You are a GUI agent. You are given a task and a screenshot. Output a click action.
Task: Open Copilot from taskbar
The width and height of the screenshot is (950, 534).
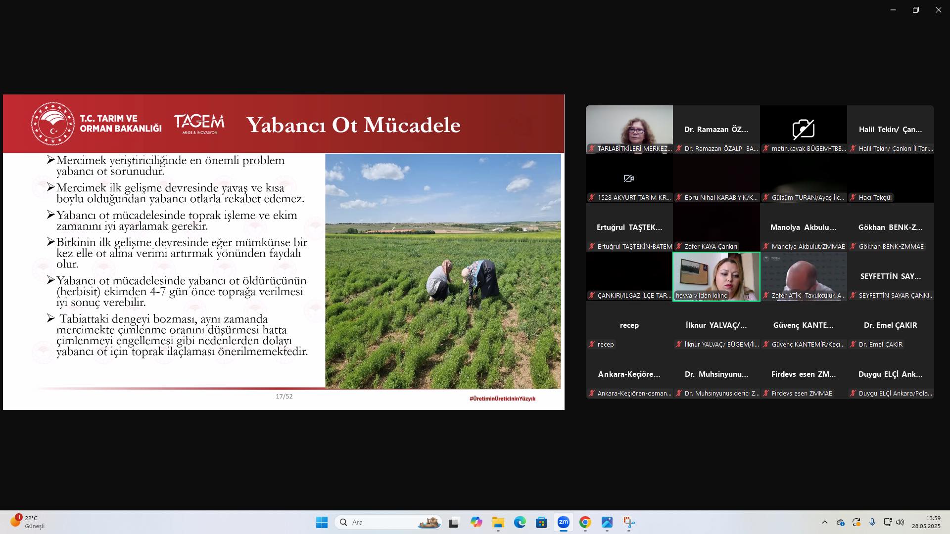click(x=476, y=522)
